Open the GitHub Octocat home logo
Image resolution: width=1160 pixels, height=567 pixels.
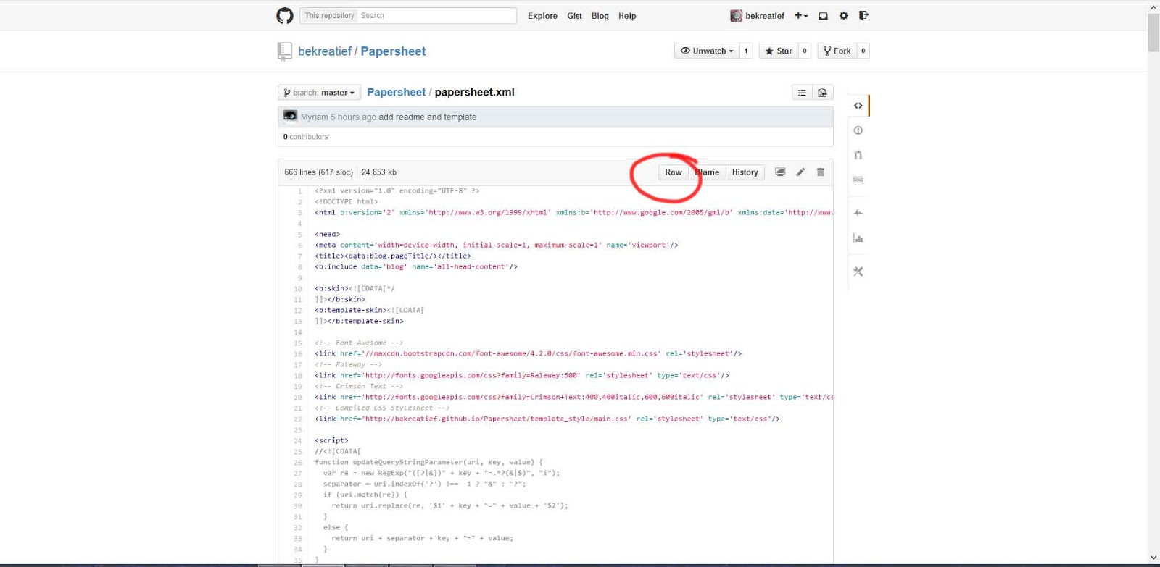coord(285,15)
